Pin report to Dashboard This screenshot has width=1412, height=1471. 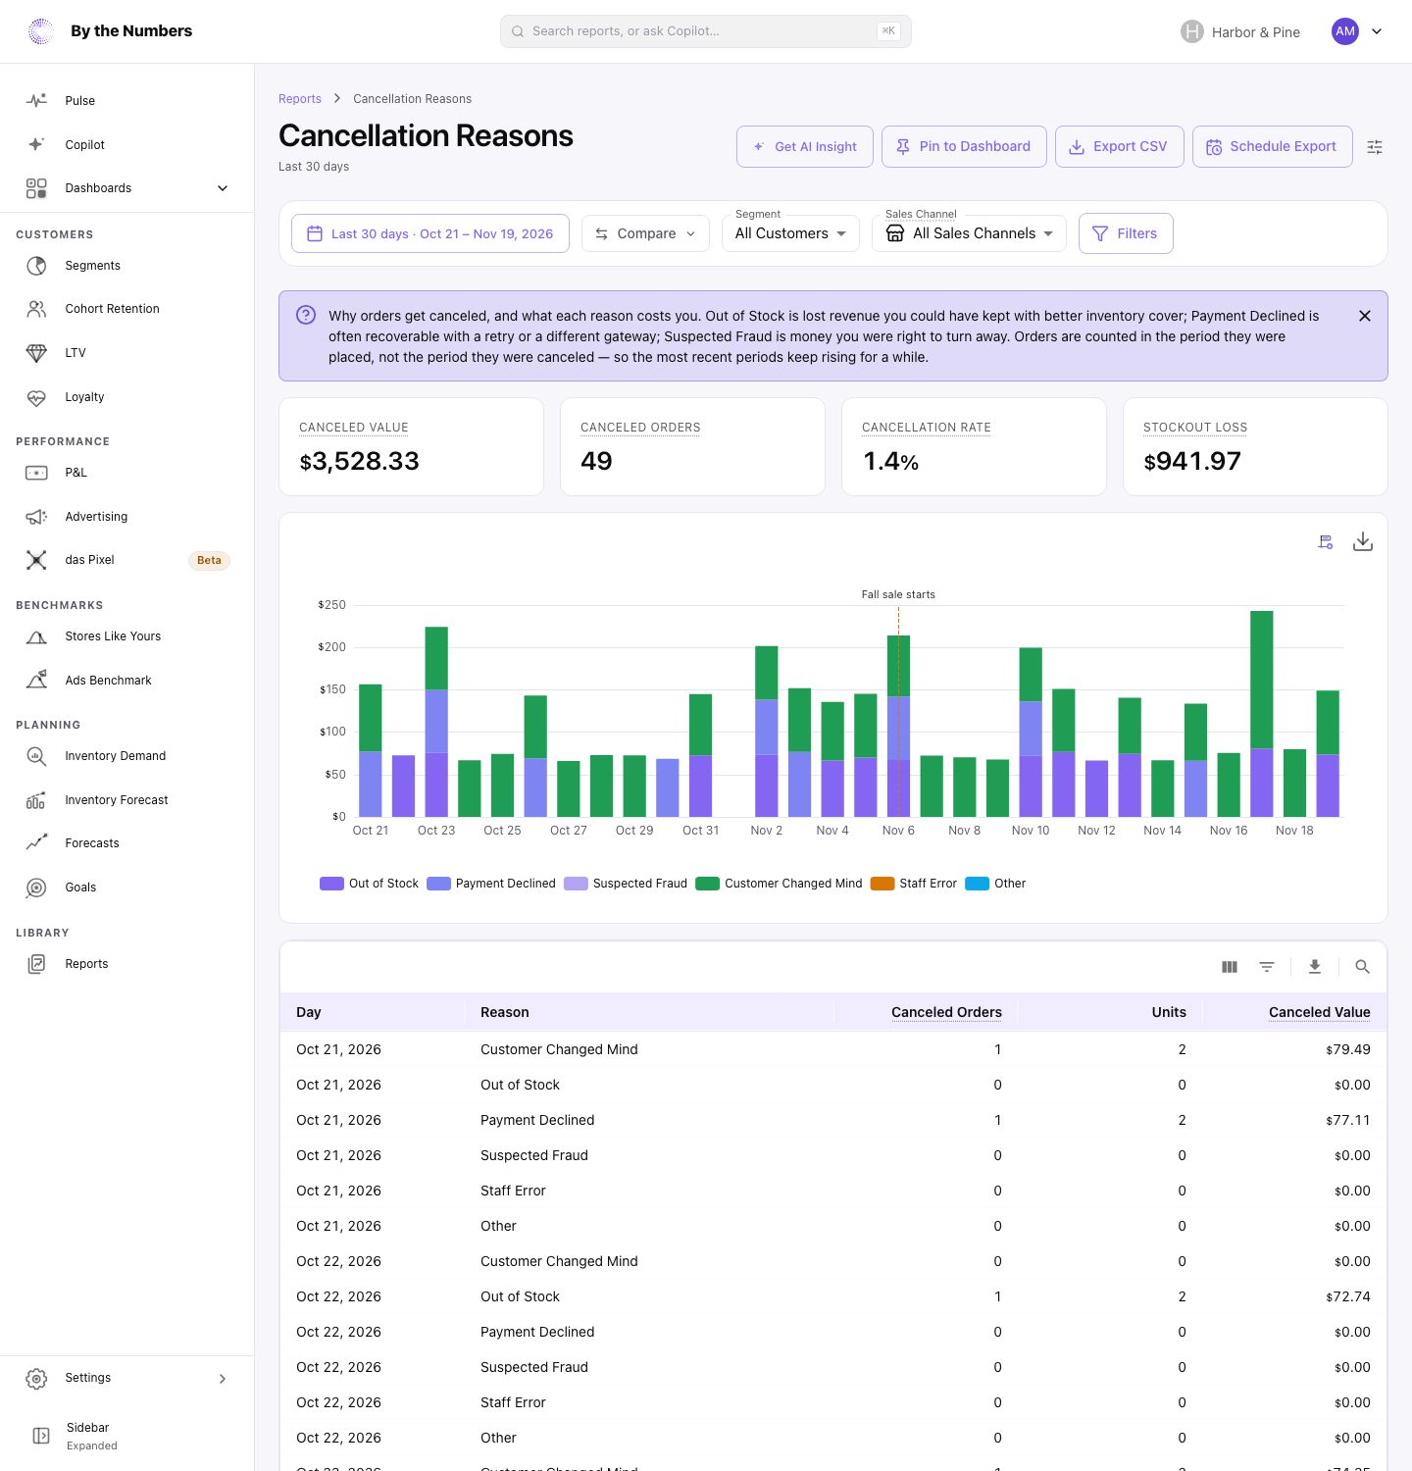pyautogui.click(x=964, y=147)
